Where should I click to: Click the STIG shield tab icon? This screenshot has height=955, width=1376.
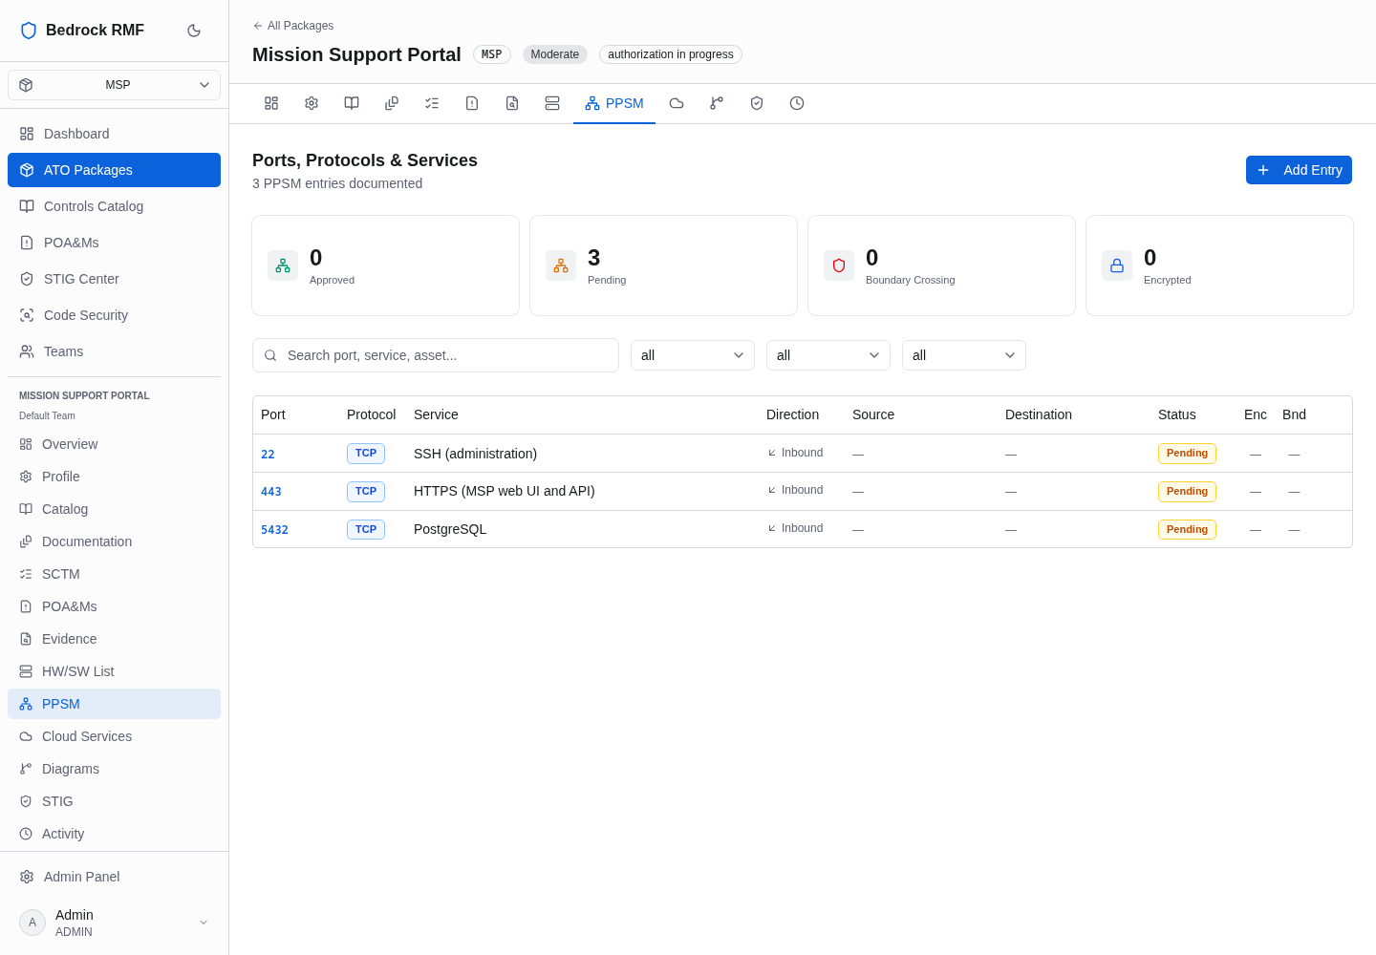pos(757,103)
